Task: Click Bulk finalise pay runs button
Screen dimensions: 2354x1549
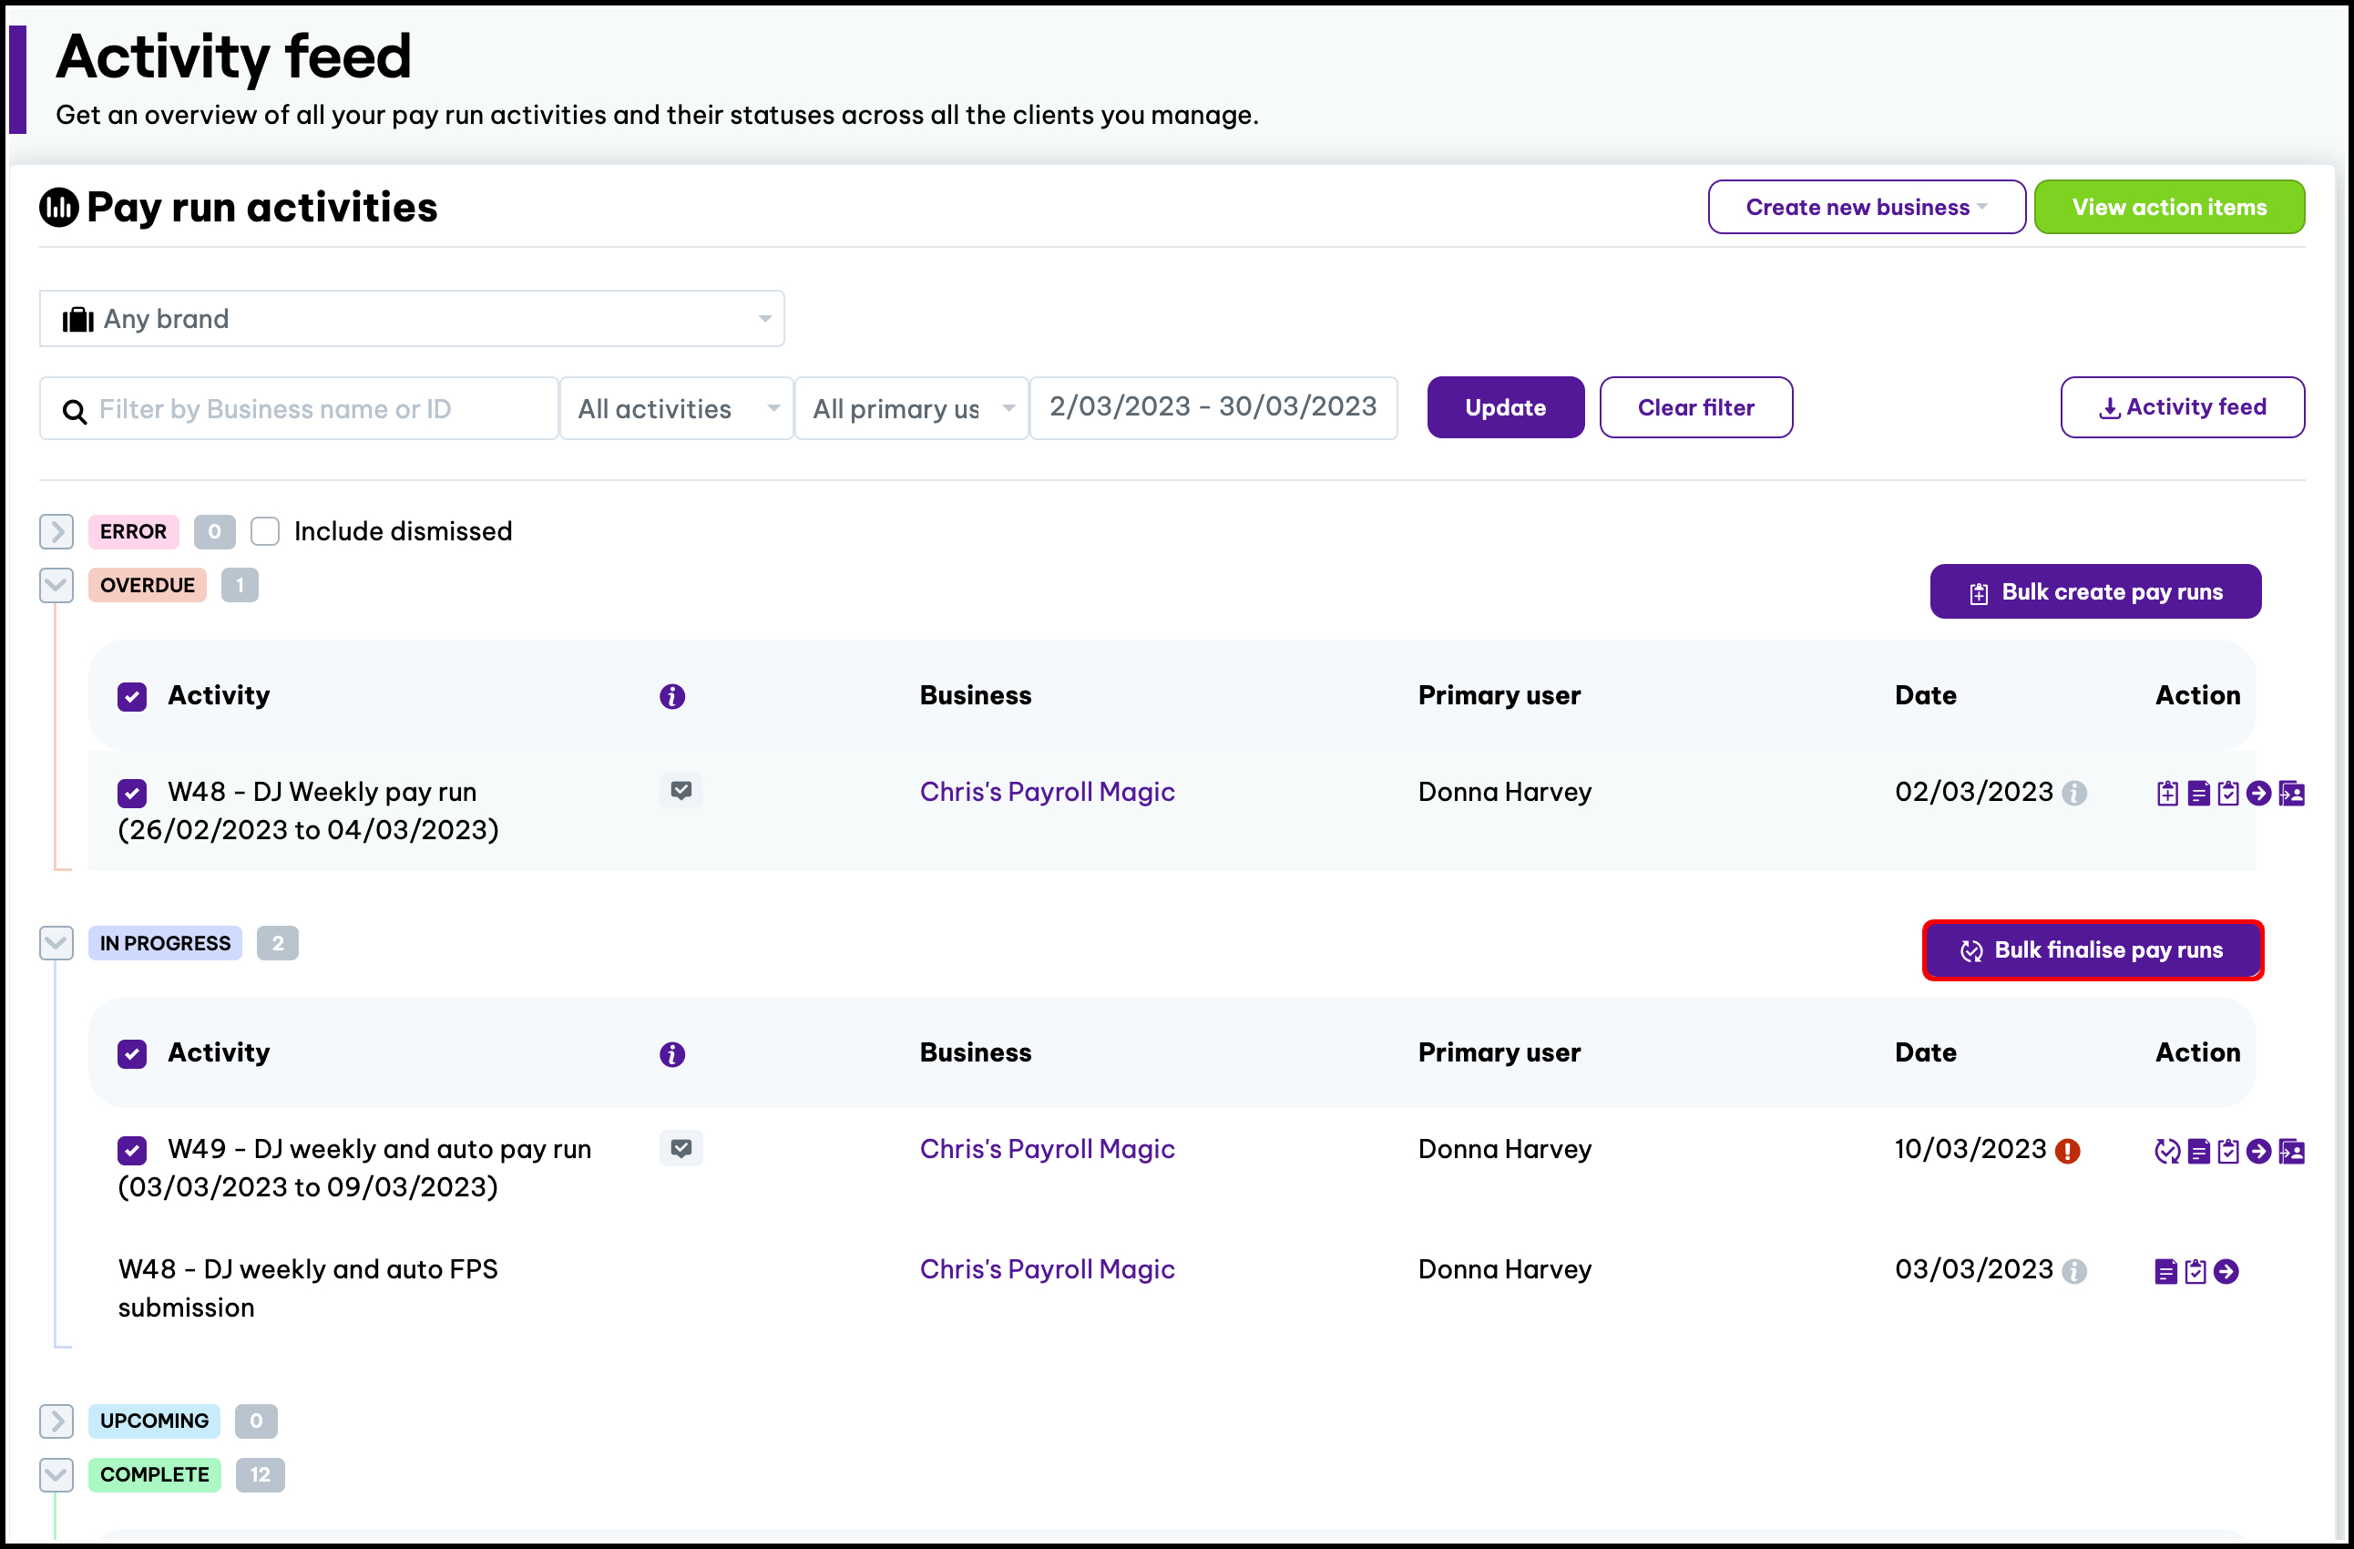Action: 2093,950
